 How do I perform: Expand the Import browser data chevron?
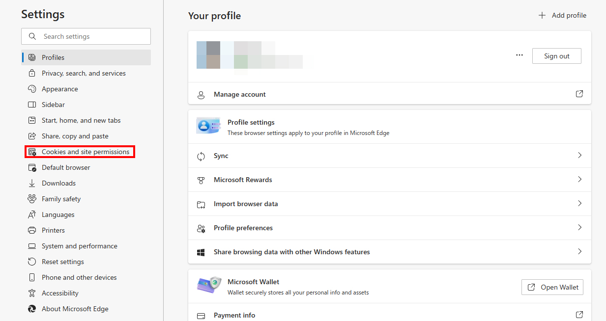point(579,203)
